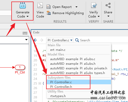128x102 pixels.
Task: Click the Verify Code checkmark icon
Action: (x=94, y=5)
